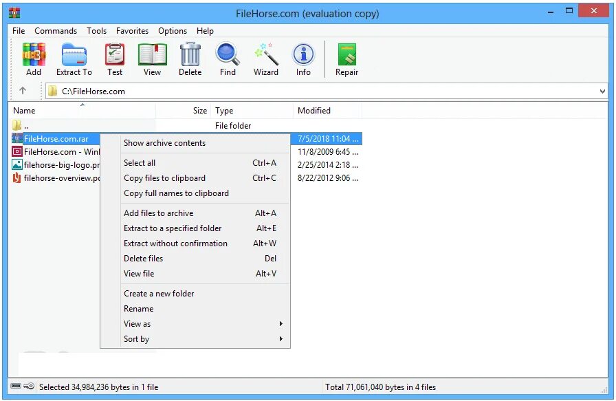Click the filehorse-overview PDF file icon
The height and width of the screenshot is (401, 616).
point(17,177)
